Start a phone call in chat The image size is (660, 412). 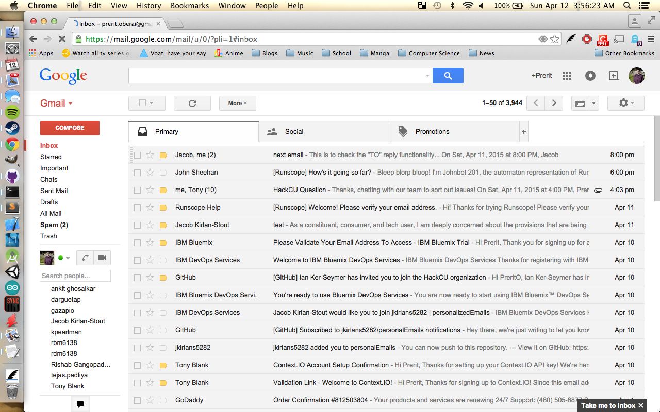[x=85, y=257]
